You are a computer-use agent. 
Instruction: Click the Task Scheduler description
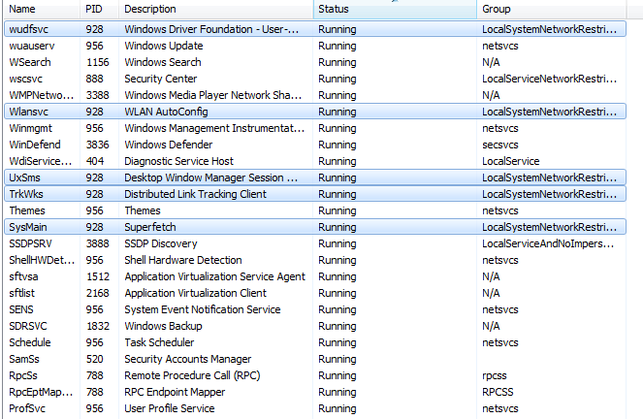159,342
